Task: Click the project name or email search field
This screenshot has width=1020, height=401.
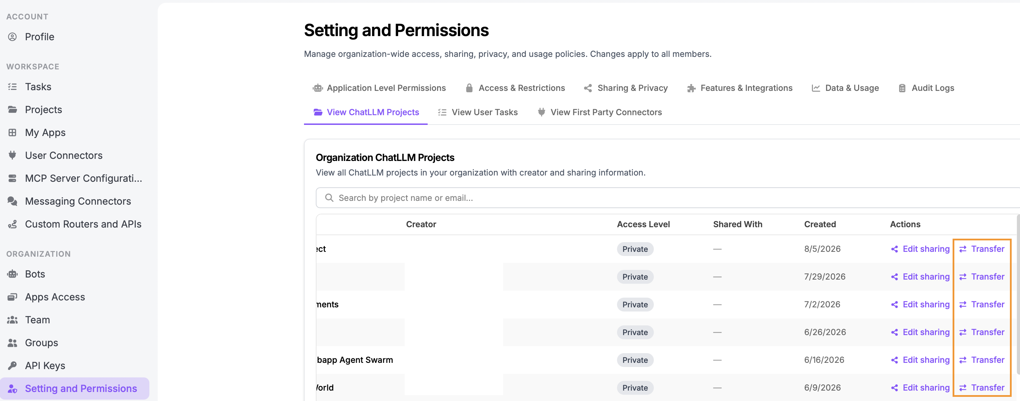Action: [x=668, y=198]
